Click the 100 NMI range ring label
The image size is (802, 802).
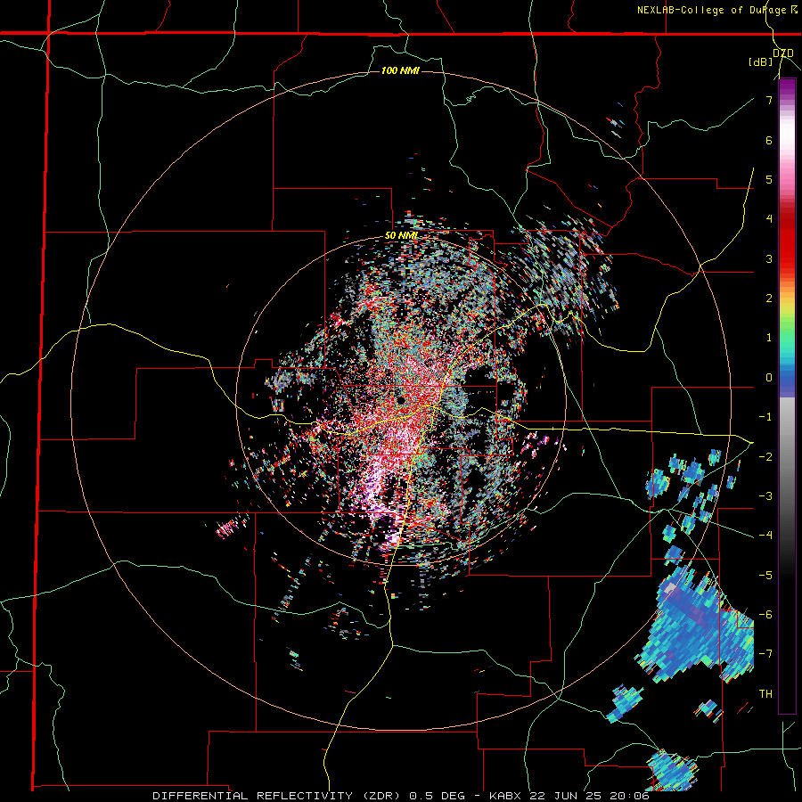coord(400,70)
